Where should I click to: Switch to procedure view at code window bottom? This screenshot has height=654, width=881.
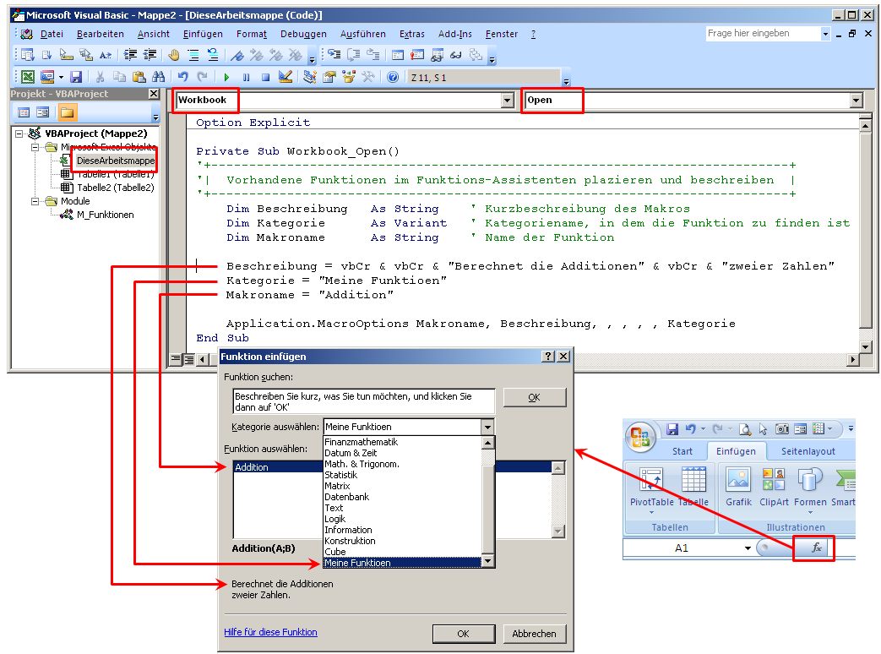[x=176, y=358]
